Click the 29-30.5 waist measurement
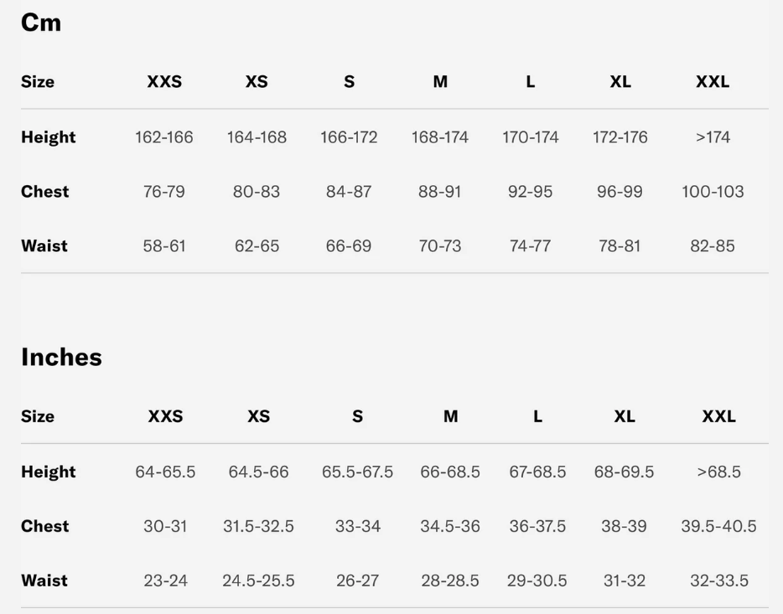The height and width of the screenshot is (614, 783). coord(537,580)
